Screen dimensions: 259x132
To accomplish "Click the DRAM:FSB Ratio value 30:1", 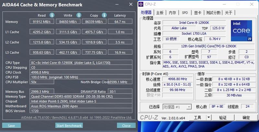I will point(120,91).
